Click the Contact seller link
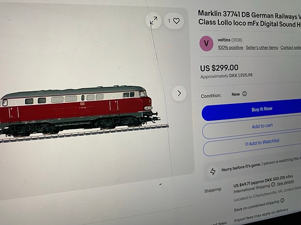301x225 pixels. click(291, 48)
